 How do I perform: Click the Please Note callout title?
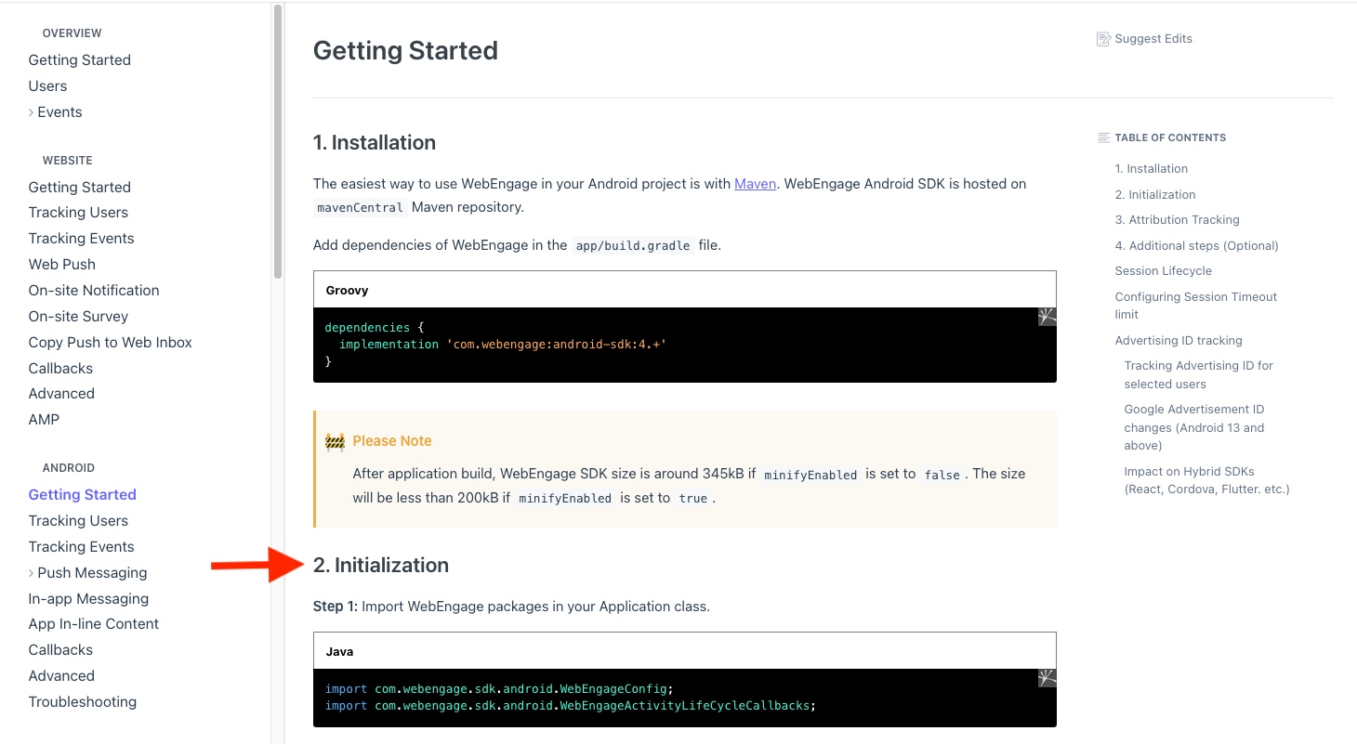[x=392, y=441]
